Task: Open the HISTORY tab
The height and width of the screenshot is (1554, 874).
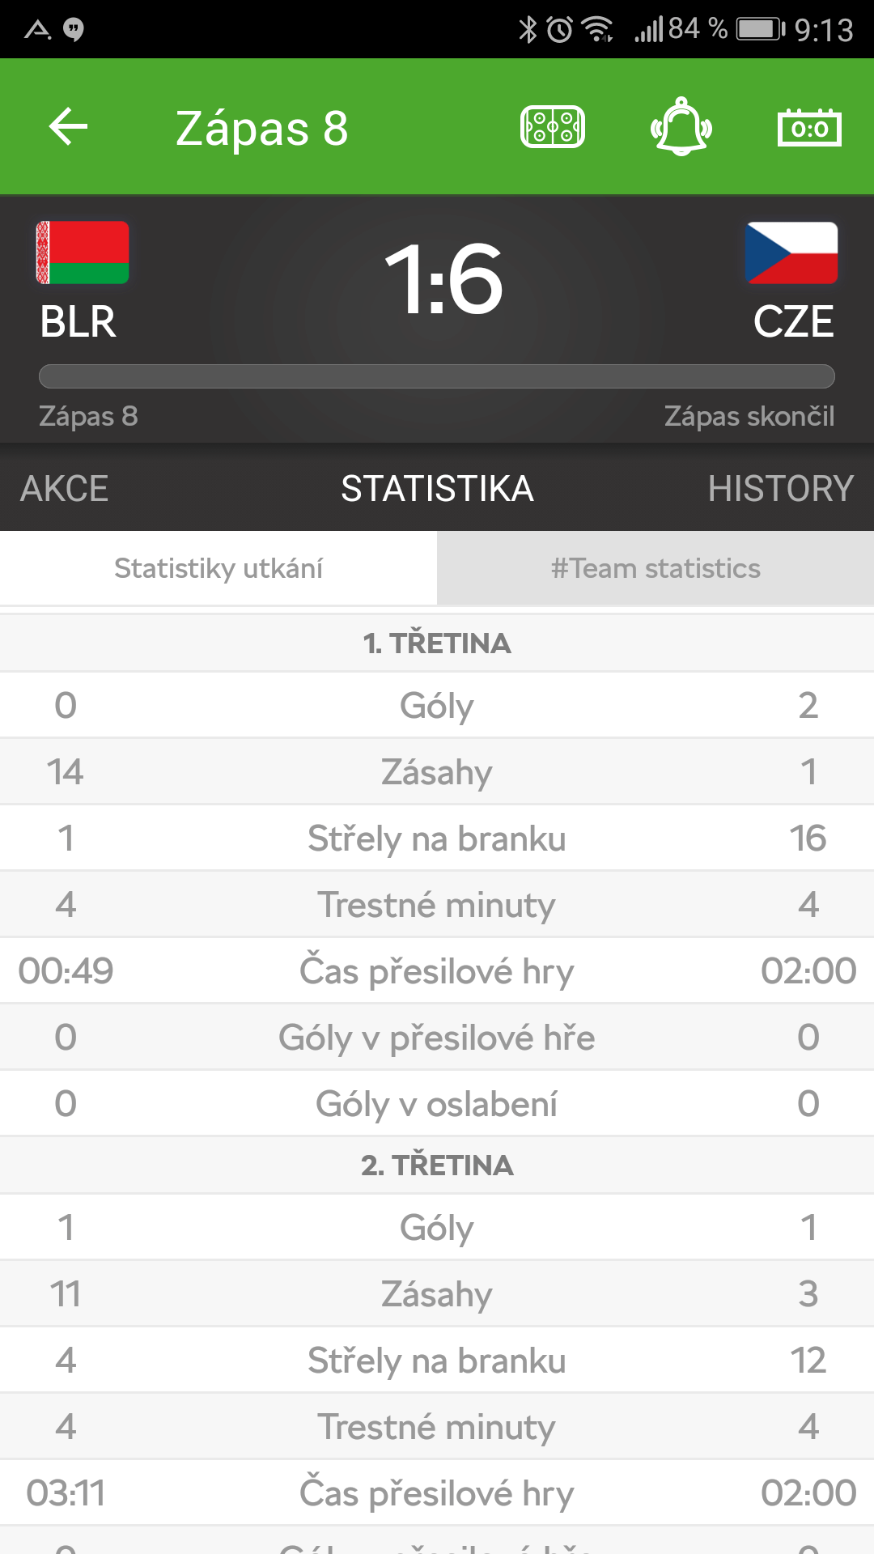Action: (x=780, y=489)
